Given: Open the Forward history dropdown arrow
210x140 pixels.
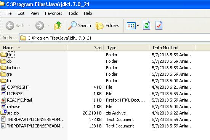Looking at the screenshot, I should pyautogui.click(x=49, y=25).
